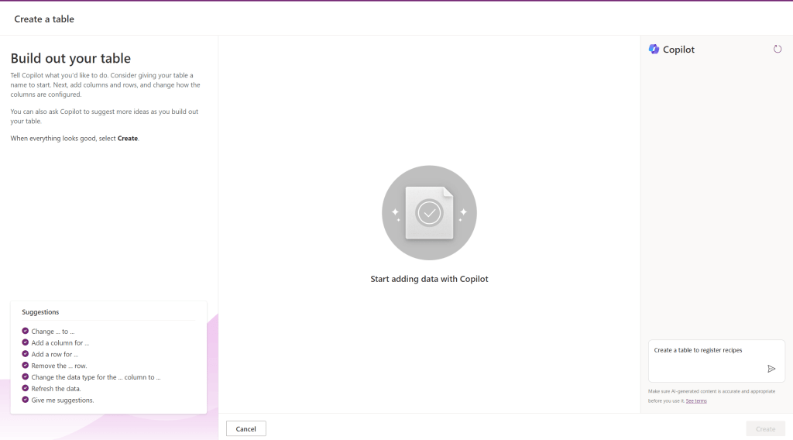
Task: Click the Copilot logo icon
Action: pos(654,49)
